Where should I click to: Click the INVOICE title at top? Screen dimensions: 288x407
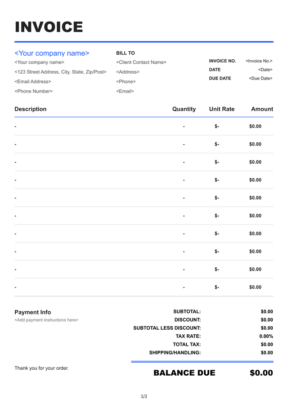coord(49,27)
